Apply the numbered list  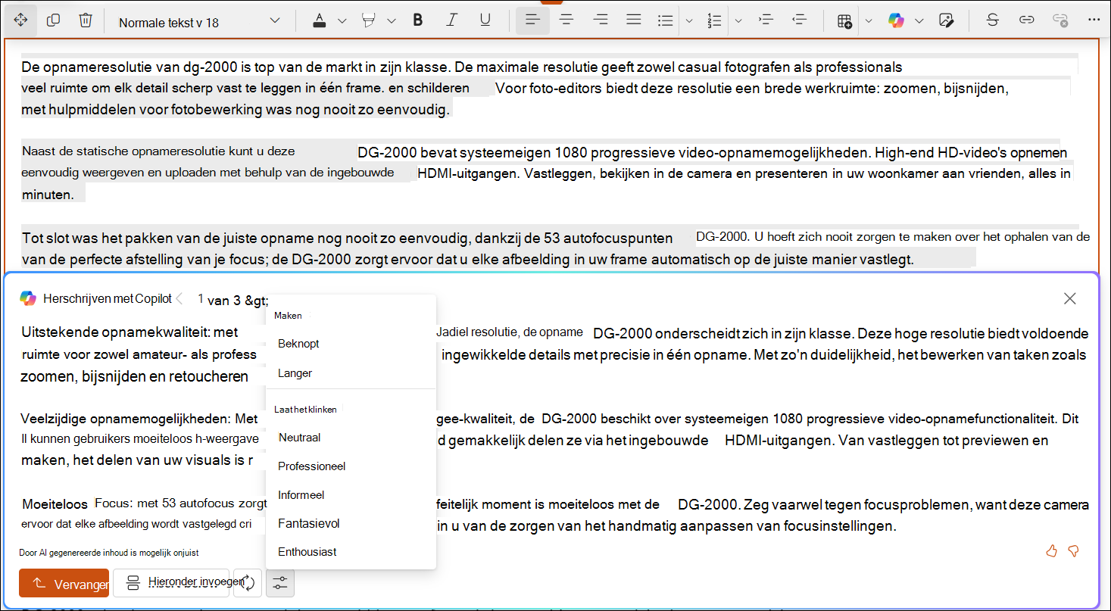coord(714,20)
